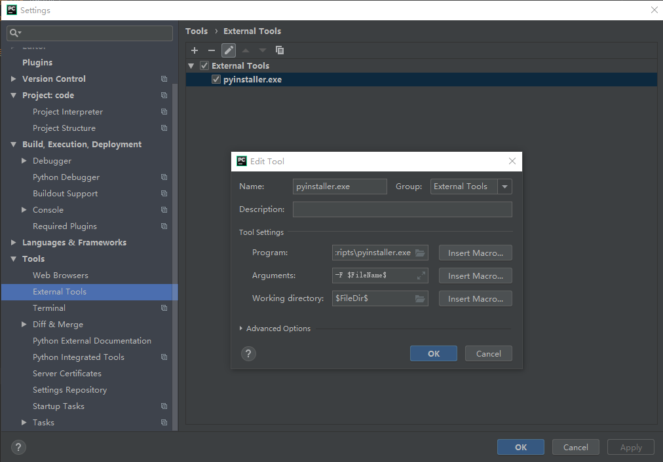This screenshot has width=663, height=462.
Task: Click Cancel in Edit Tool dialog
Action: (488, 353)
